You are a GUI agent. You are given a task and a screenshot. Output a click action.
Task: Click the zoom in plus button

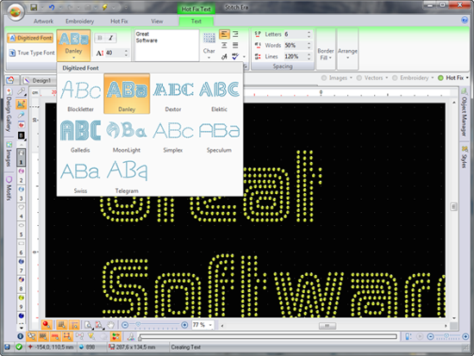184,325
